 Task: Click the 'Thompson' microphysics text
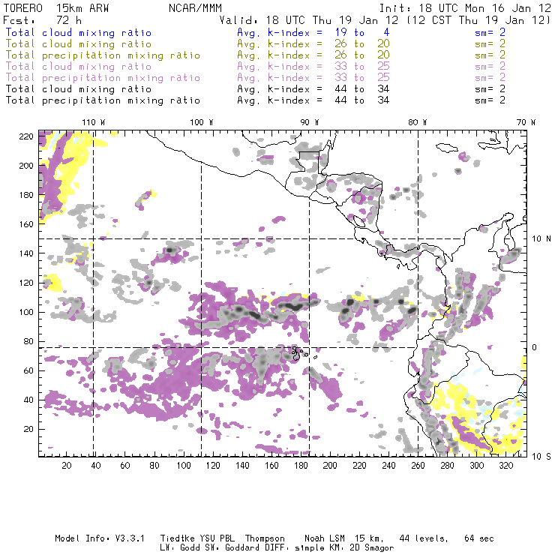(265, 538)
